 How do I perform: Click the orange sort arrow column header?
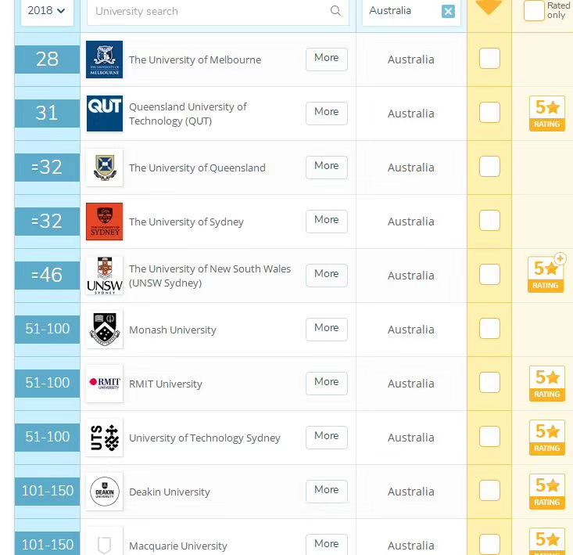click(489, 8)
